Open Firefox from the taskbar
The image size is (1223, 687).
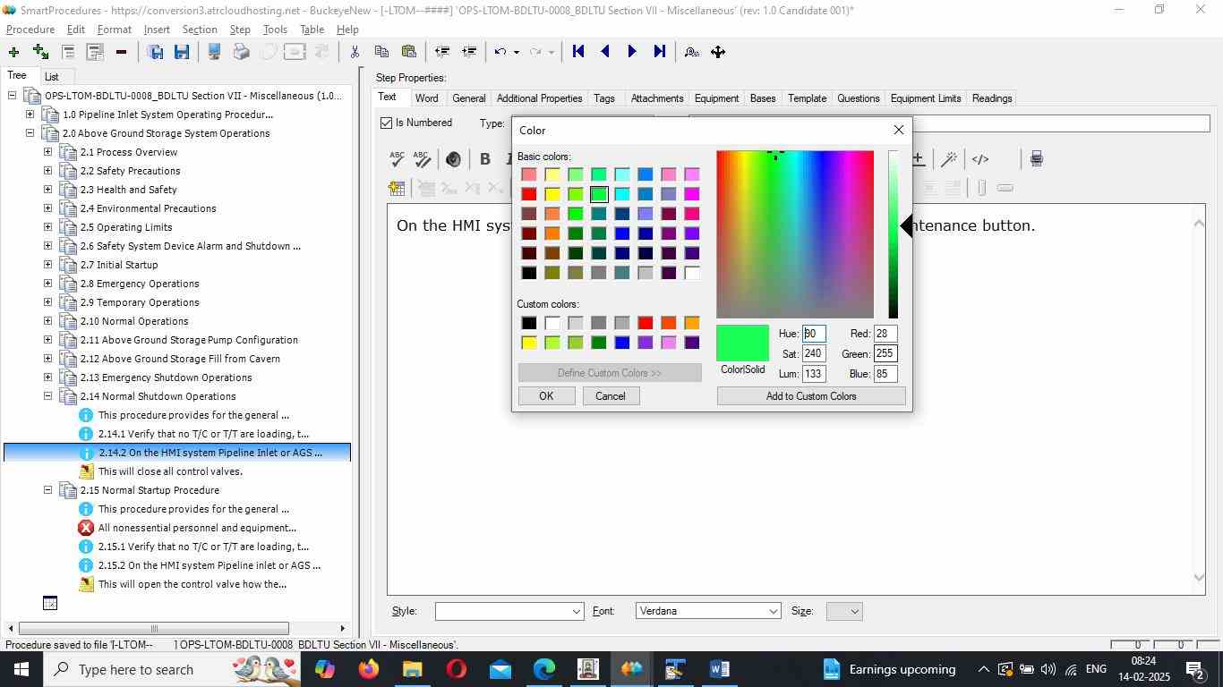pos(368,669)
